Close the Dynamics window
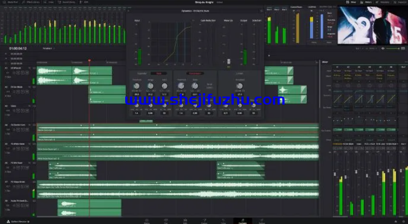The height and width of the screenshot is (224, 408). 128,11
